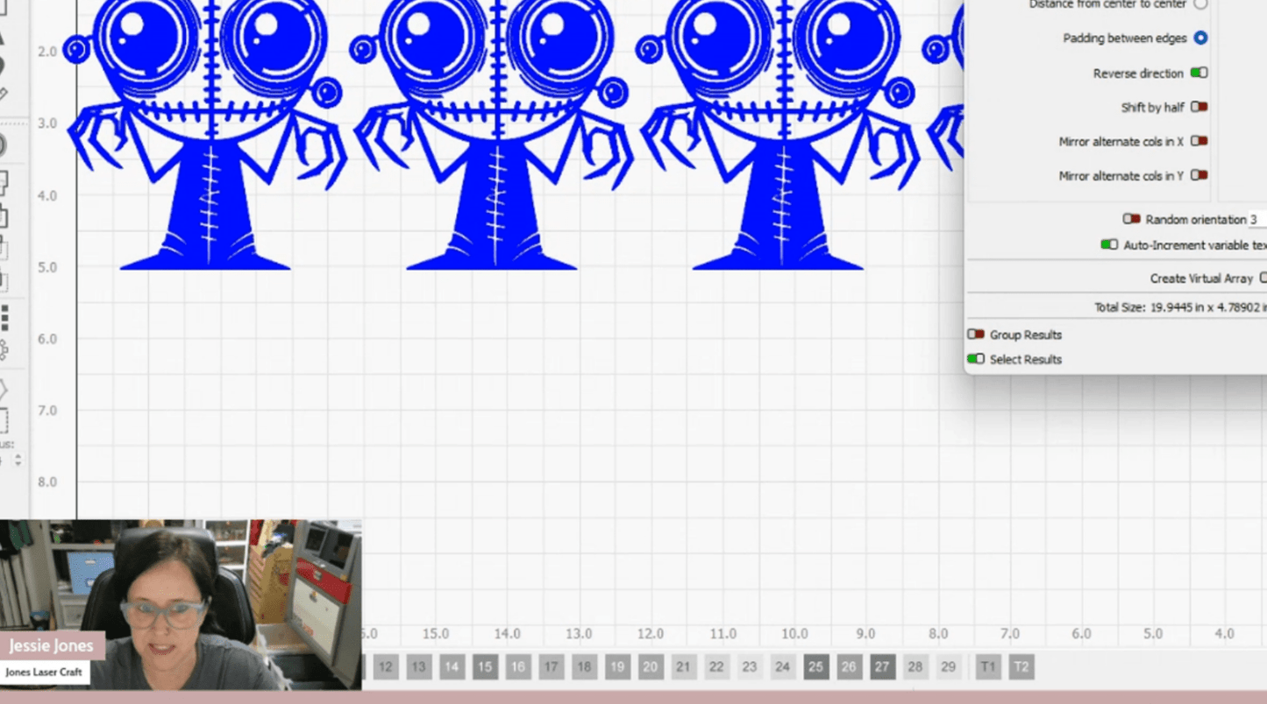Enable Mirror alternate cols in X
This screenshot has height=704, width=1267.
(1199, 141)
